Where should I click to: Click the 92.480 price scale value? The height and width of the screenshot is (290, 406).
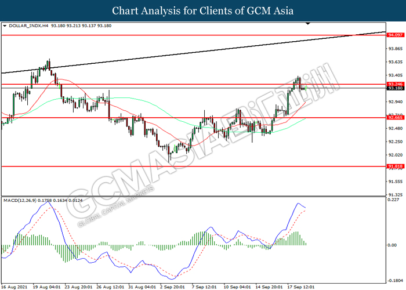[396, 128]
